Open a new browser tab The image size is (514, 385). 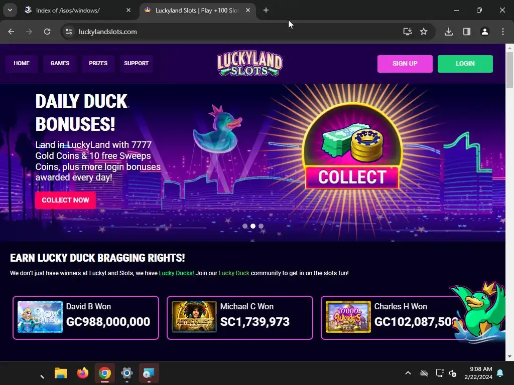(266, 11)
